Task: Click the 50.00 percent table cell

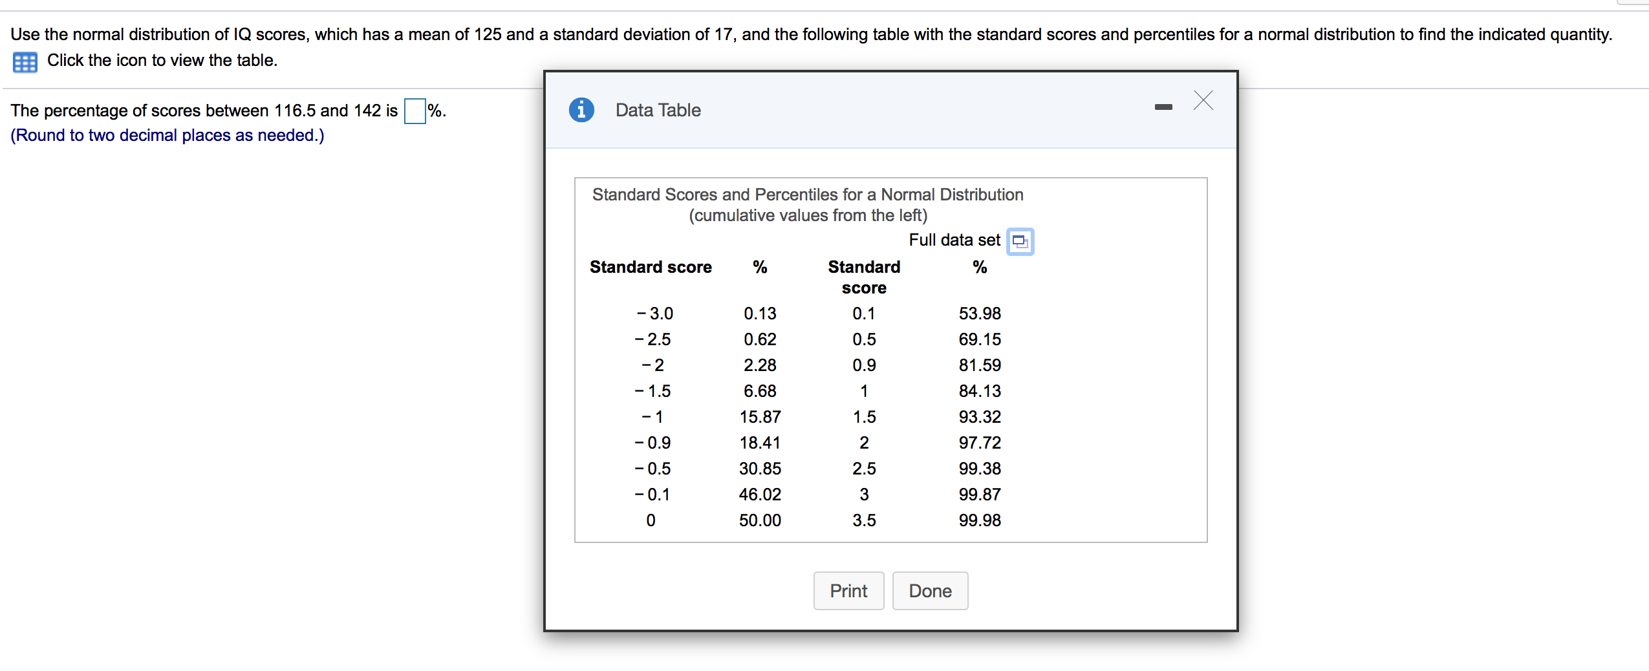Action: click(760, 520)
